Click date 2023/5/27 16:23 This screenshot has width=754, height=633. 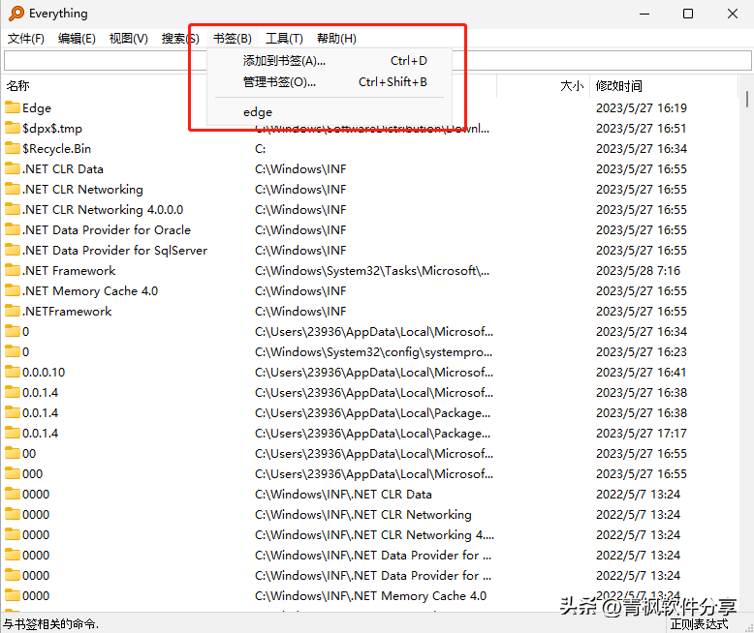click(642, 352)
